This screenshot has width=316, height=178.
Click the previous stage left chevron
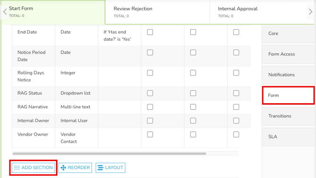pos(5,12)
